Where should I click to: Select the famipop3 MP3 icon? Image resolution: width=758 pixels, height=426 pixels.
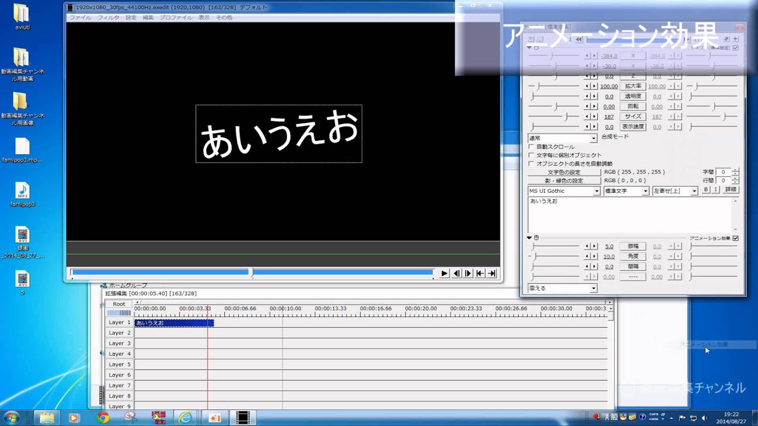click(x=22, y=195)
